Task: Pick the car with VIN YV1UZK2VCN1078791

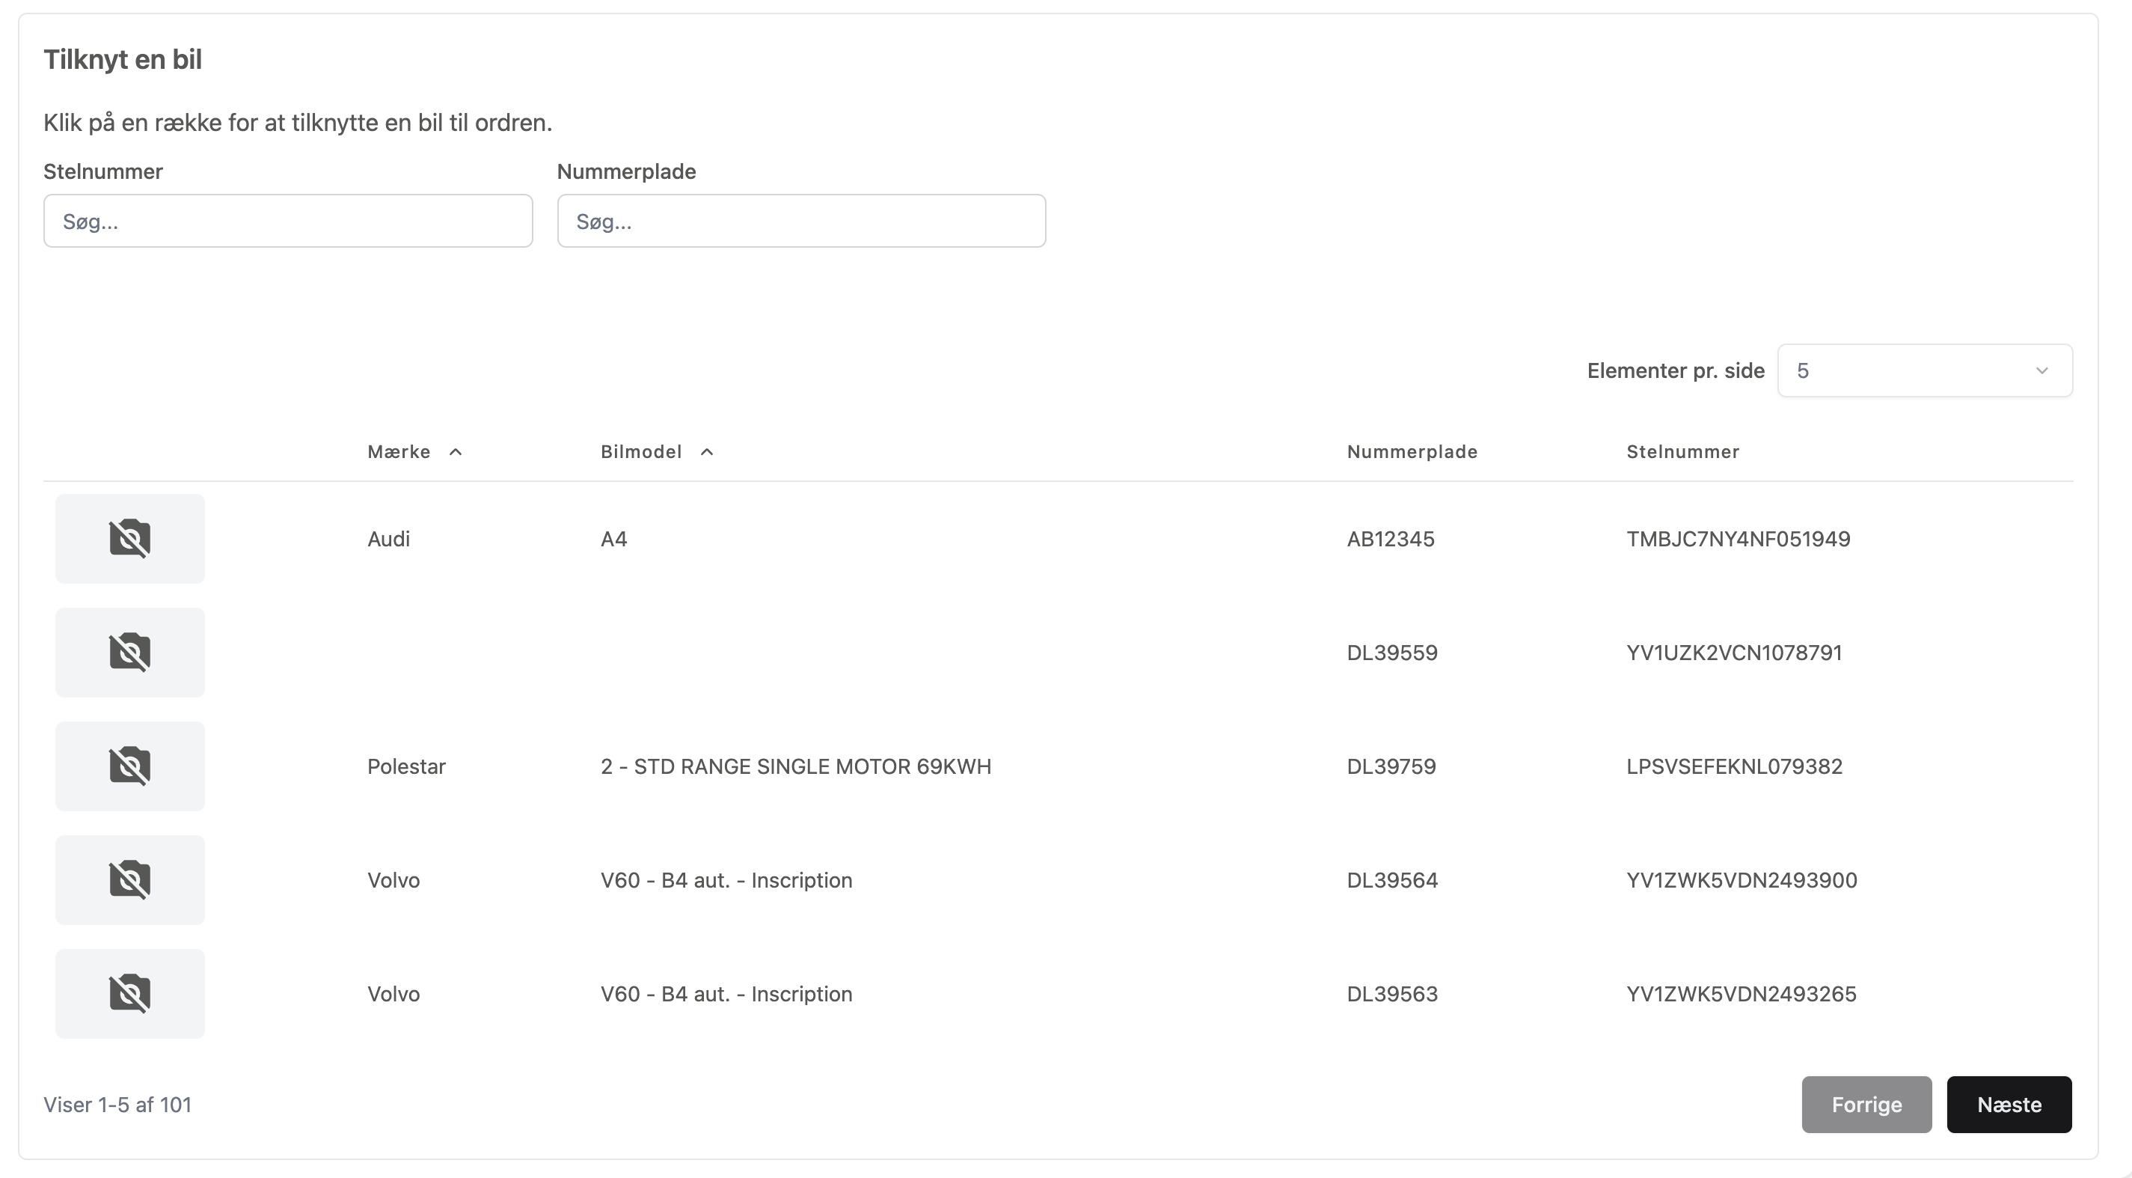Action: click(1734, 653)
